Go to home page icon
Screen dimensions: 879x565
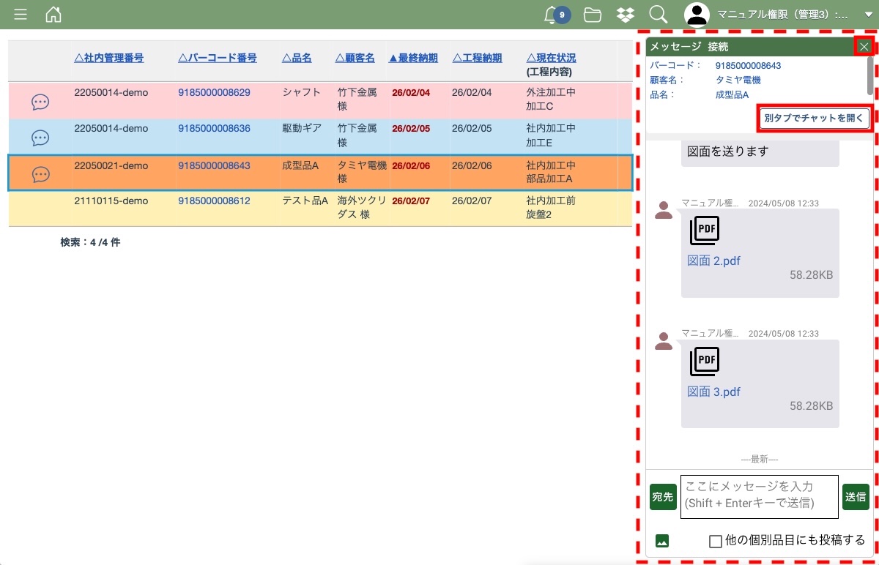click(53, 15)
